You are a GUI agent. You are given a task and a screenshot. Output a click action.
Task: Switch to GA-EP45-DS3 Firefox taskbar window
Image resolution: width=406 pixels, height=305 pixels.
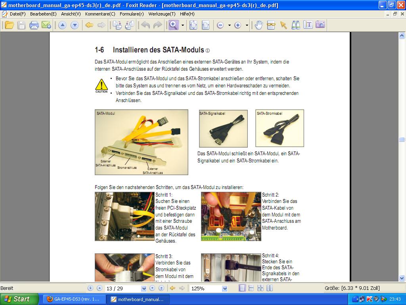pos(74,299)
